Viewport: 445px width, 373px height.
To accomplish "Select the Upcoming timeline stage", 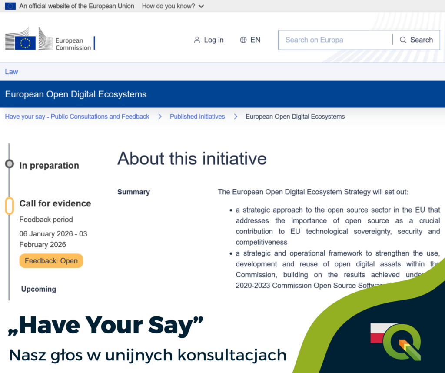I will tap(39, 289).
